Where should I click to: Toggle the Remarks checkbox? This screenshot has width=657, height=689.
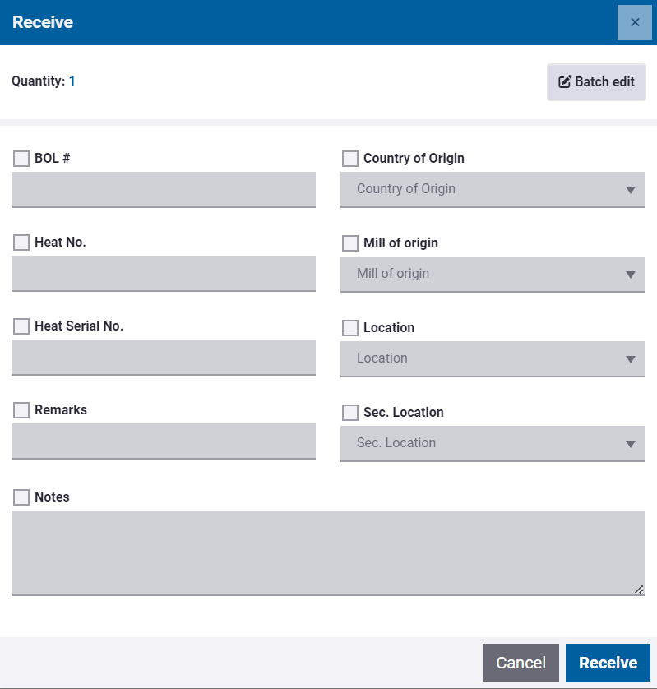(21, 410)
